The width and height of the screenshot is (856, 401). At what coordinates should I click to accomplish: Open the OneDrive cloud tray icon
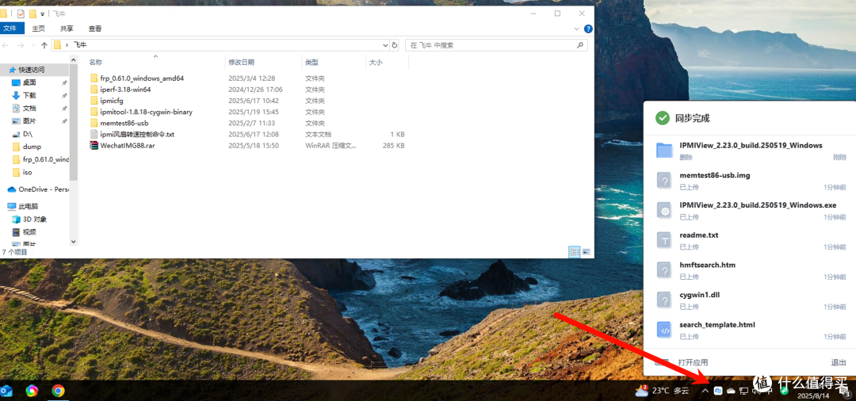[731, 391]
